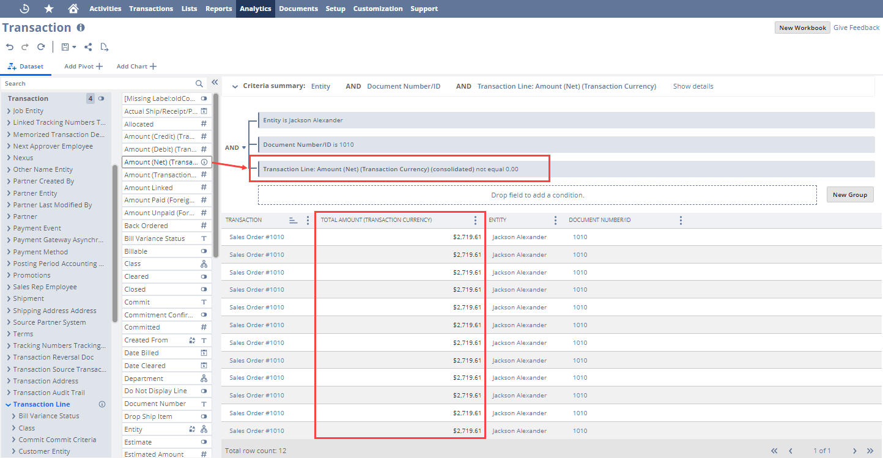Viewport: 883px width, 458px height.
Task: Redo the last dataset change
Action: tap(25, 47)
